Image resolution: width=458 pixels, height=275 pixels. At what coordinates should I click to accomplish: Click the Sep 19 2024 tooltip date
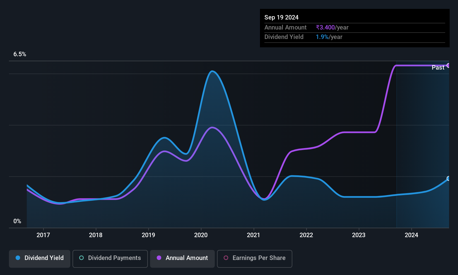point(281,18)
